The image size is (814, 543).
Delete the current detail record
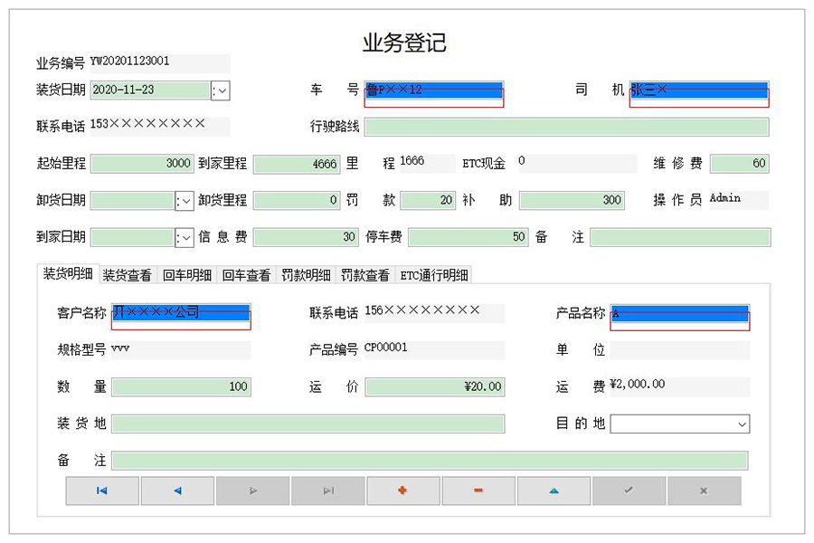tap(478, 490)
